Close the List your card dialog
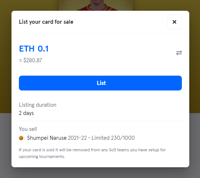This screenshot has height=178, width=200. click(x=174, y=22)
